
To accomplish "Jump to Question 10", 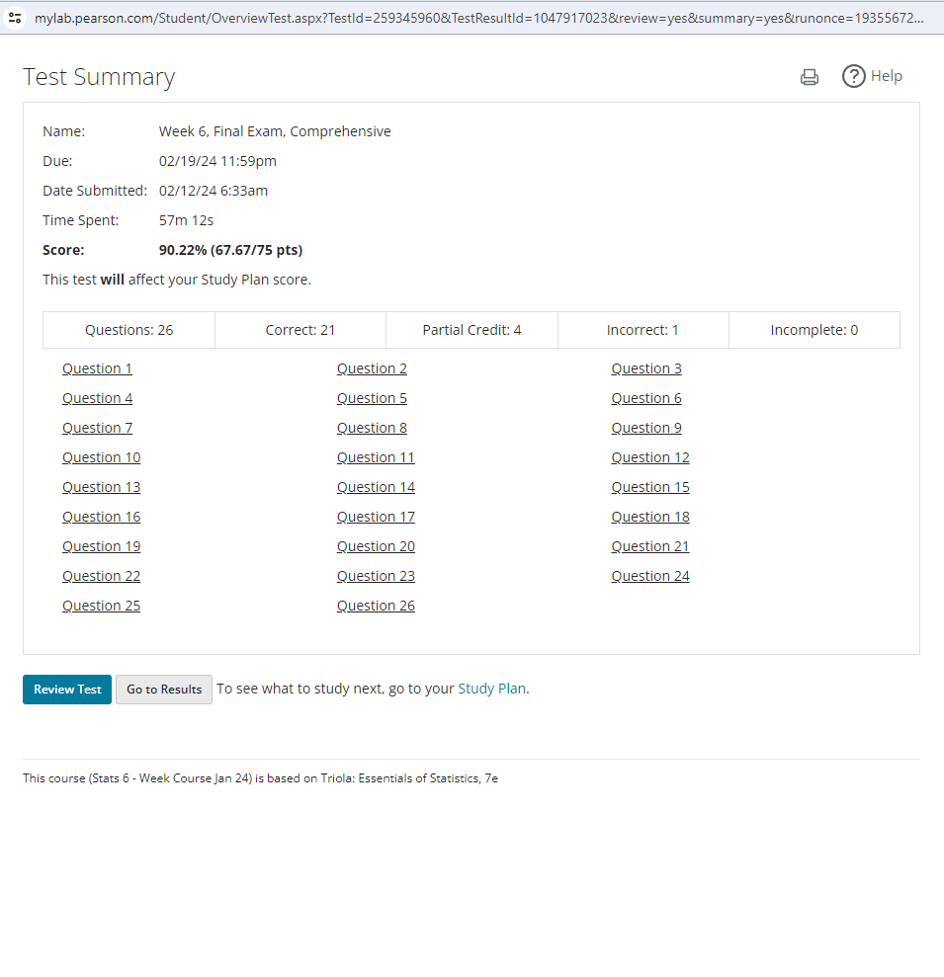I will [x=101, y=457].
